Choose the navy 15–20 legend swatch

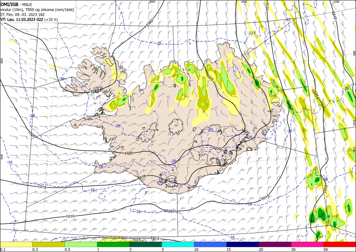pyautogui.click(x=243, y=245)
